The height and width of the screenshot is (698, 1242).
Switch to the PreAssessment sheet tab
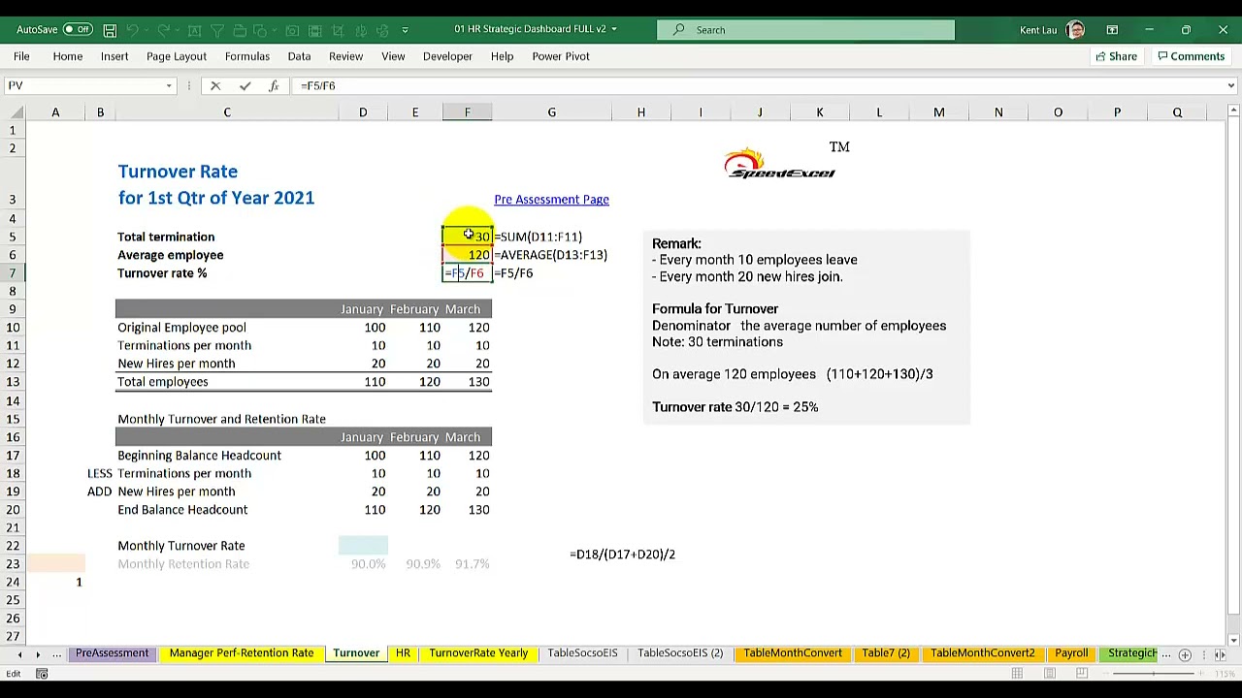click(113, 653)
